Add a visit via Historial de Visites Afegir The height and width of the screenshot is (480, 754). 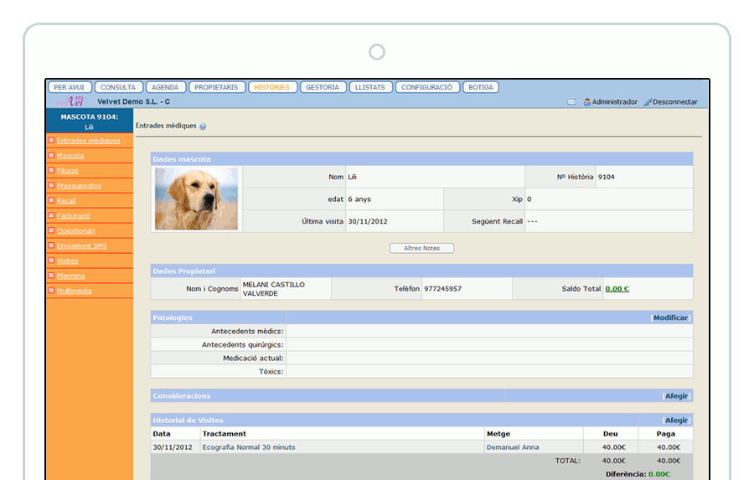[676, 420]
